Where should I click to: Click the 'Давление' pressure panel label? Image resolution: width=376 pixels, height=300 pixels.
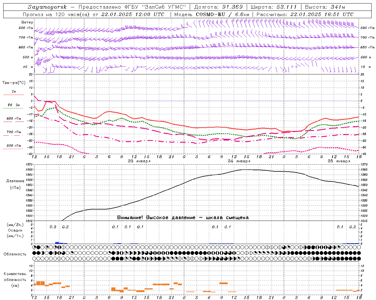click(15, 181)
